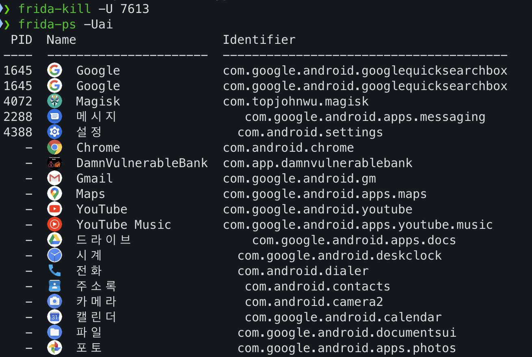Click the DamnVulnerableBank app icon
The image size is (532, 357).
pos(54,163)
